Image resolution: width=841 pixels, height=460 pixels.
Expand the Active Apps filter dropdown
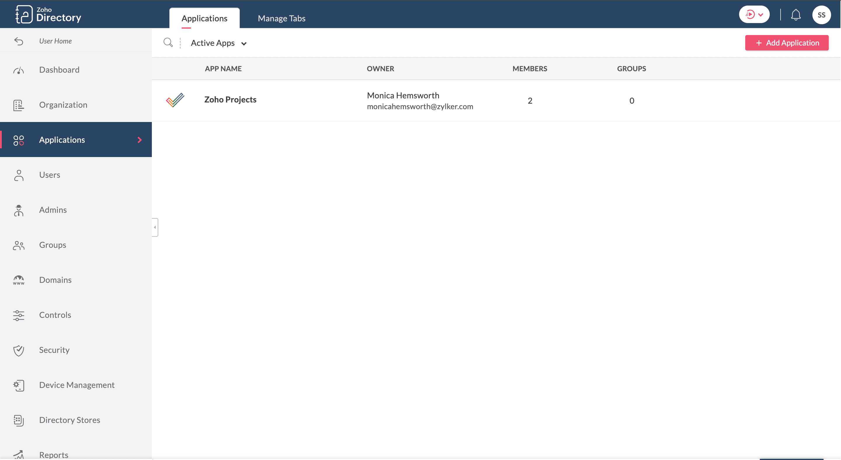point(218,43)
